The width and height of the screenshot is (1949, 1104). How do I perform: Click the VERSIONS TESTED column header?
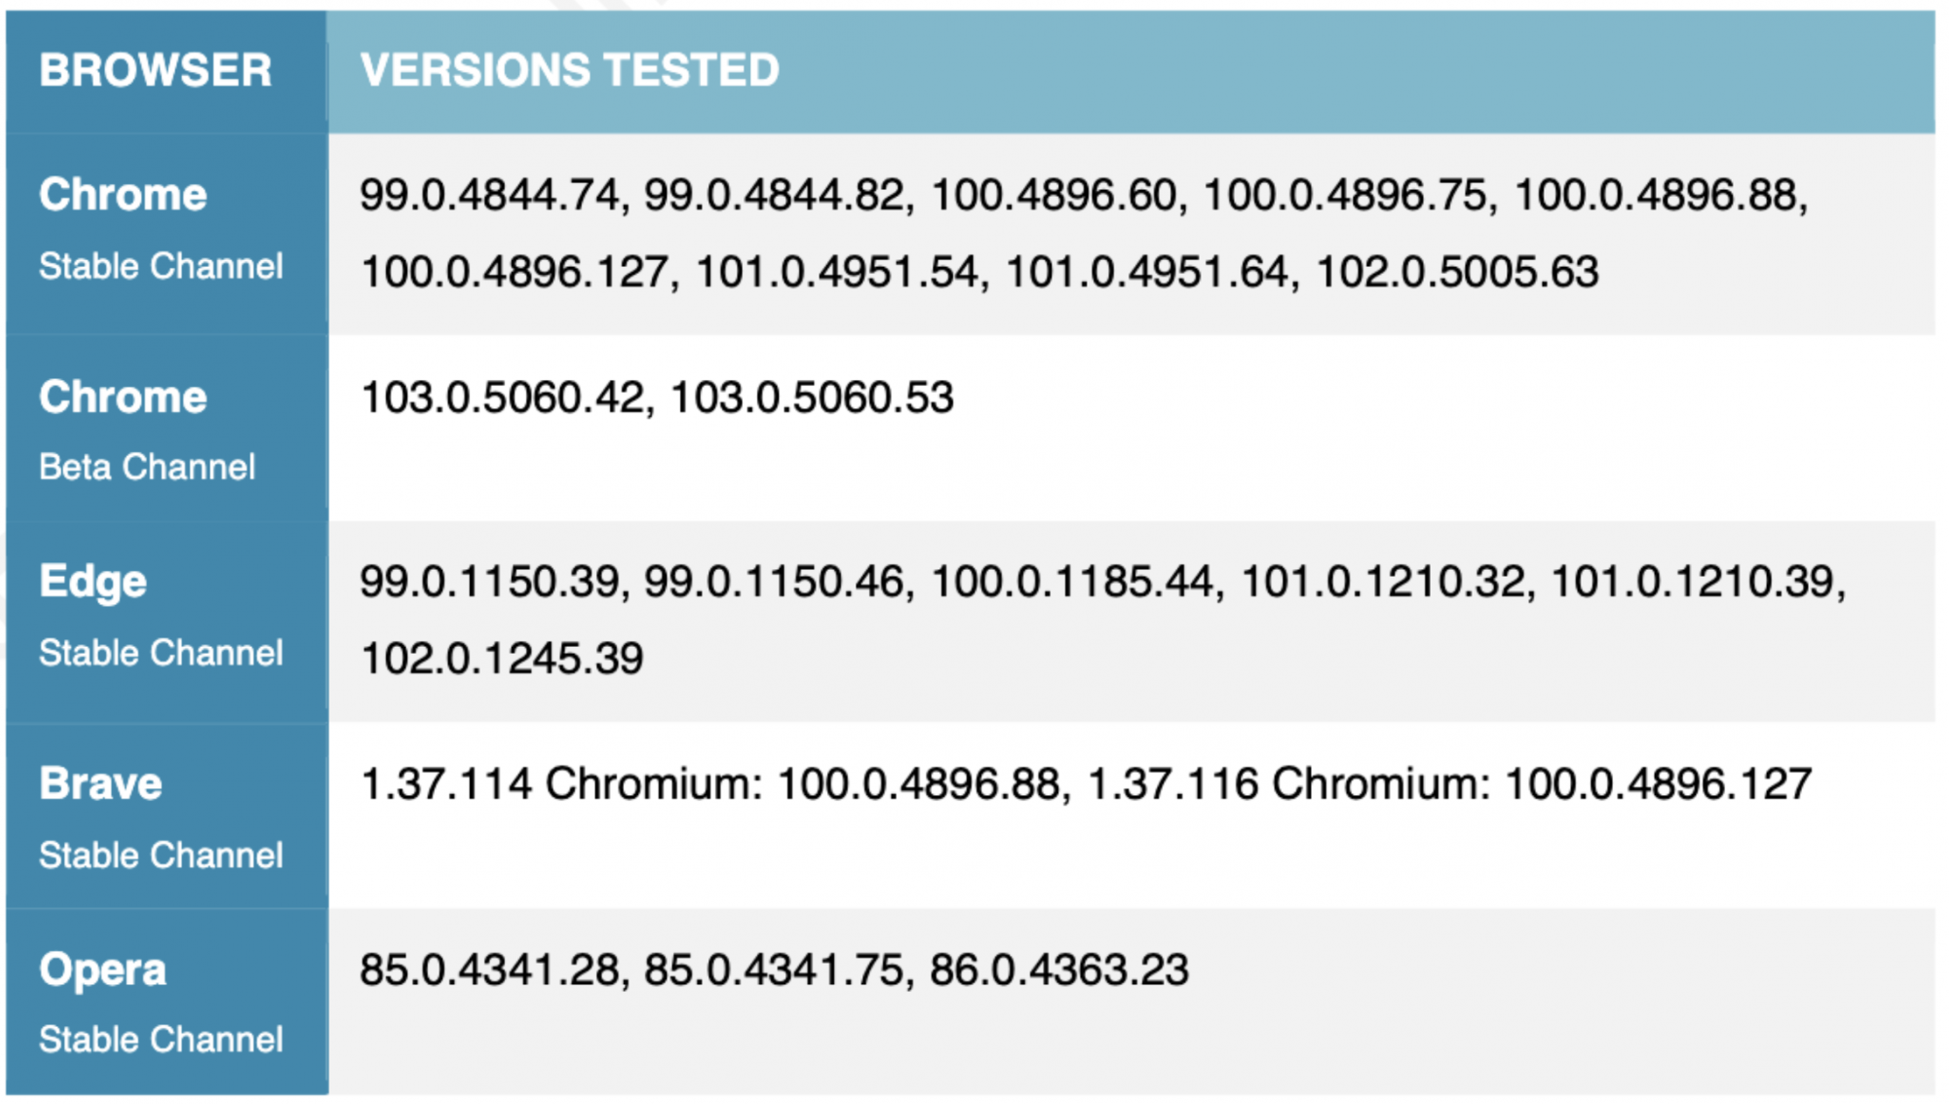[x=569, y=70]
